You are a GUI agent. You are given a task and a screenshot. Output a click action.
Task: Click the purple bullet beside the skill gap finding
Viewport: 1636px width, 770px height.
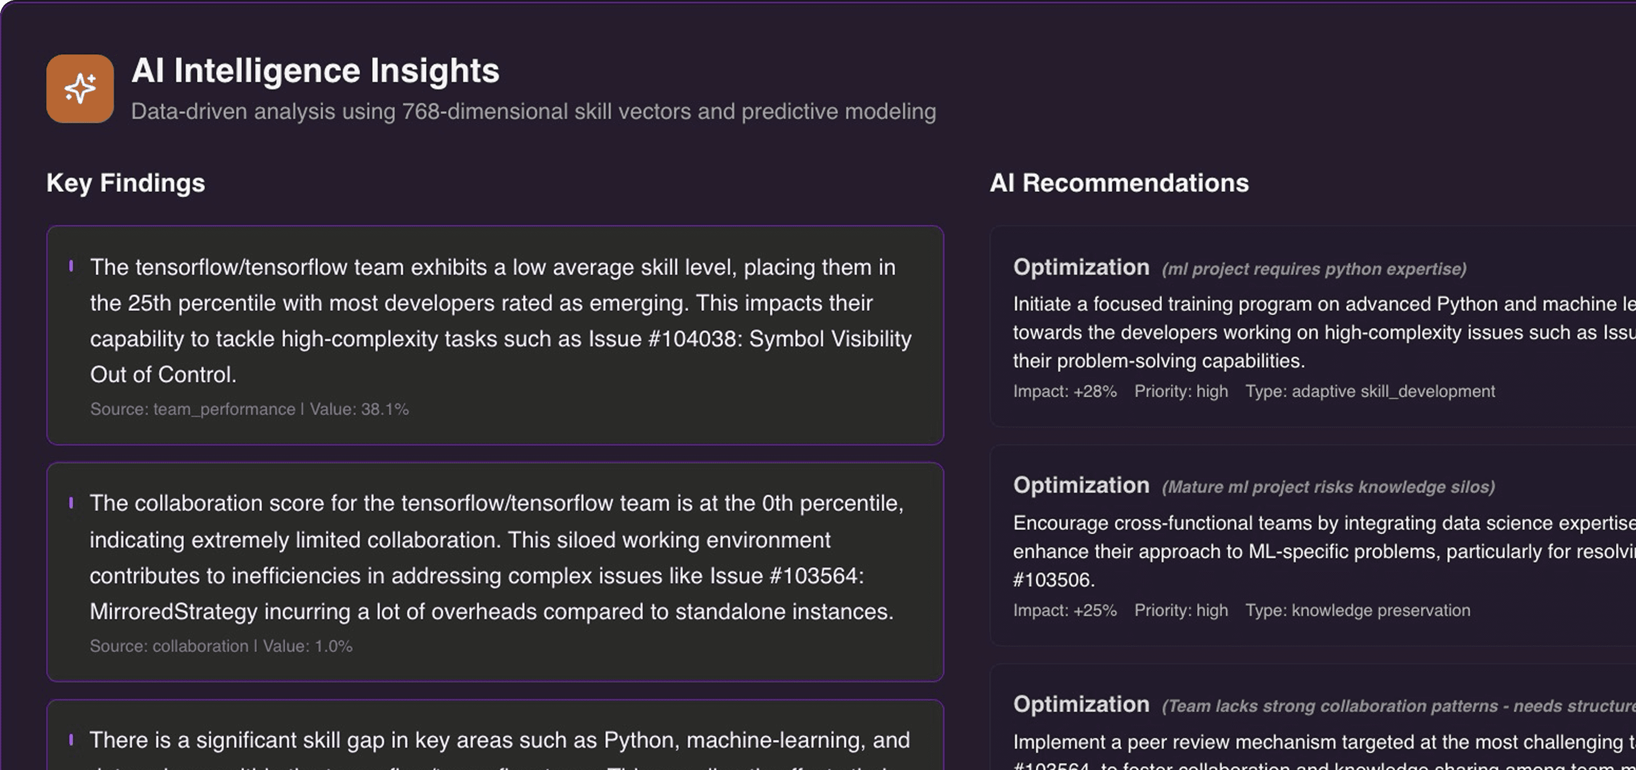71,740
